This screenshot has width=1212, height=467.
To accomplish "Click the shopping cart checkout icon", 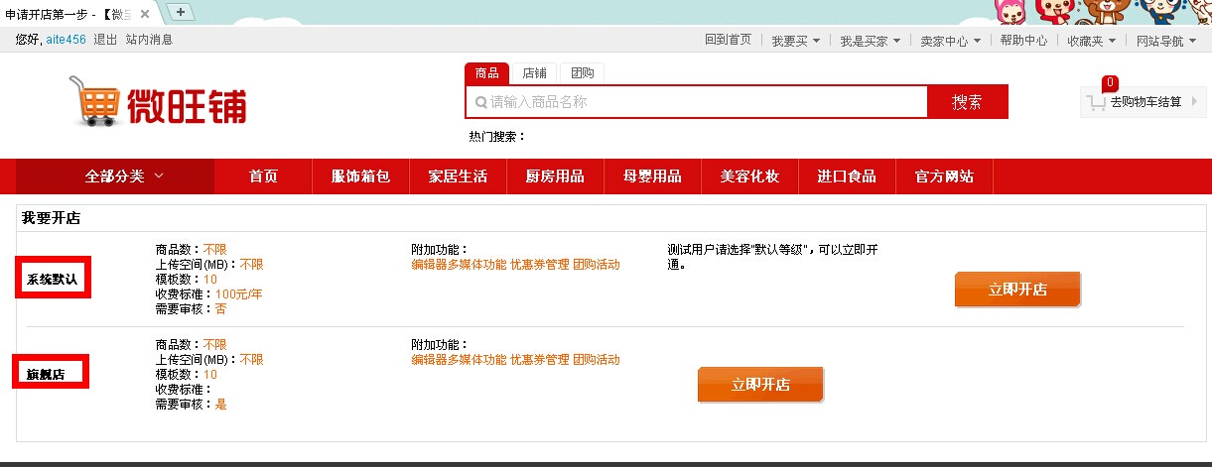I will pos(1096,102).
